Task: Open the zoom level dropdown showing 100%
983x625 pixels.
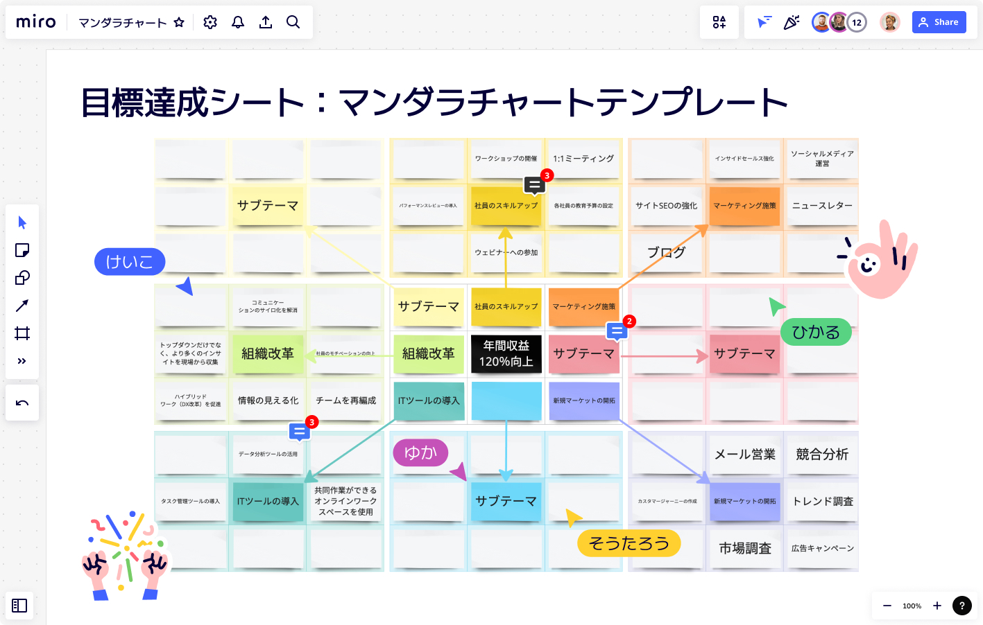Action: pos(912,606)
